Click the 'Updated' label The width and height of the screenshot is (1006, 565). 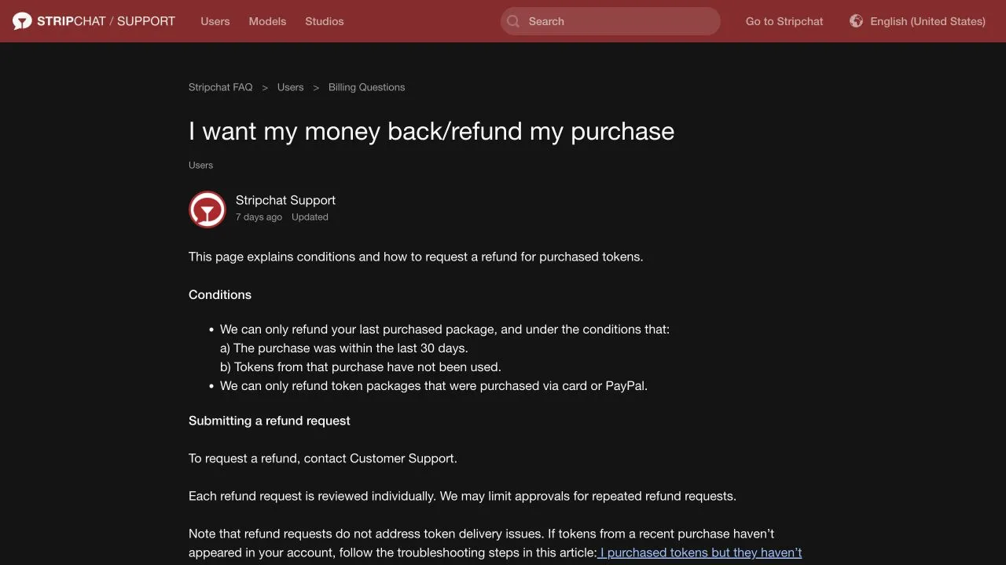point(310,217)
